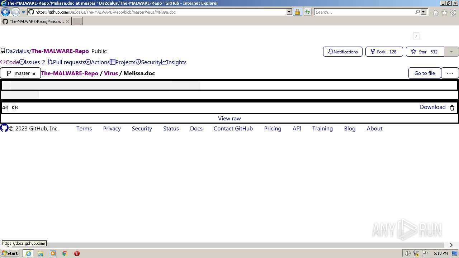This screenshot has height=258, width=459.
Task: Open the About footer link
Action: click(x=375, y=129)
